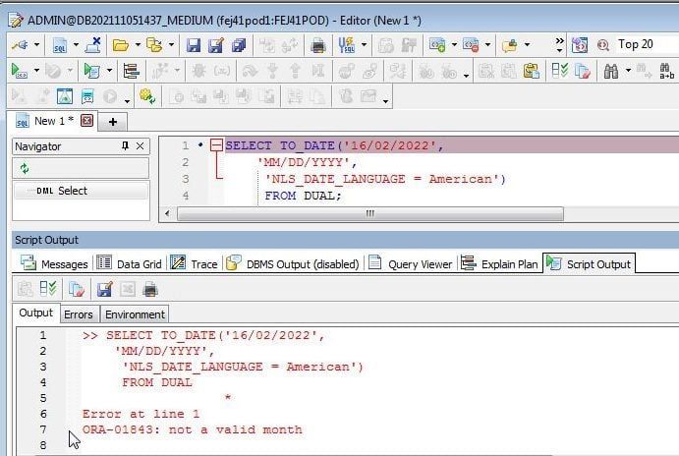Pin the Navigator panel with pushpin
Image resolution: width=679 pixels, height=456 pixels.
click(x=125, y=145)
